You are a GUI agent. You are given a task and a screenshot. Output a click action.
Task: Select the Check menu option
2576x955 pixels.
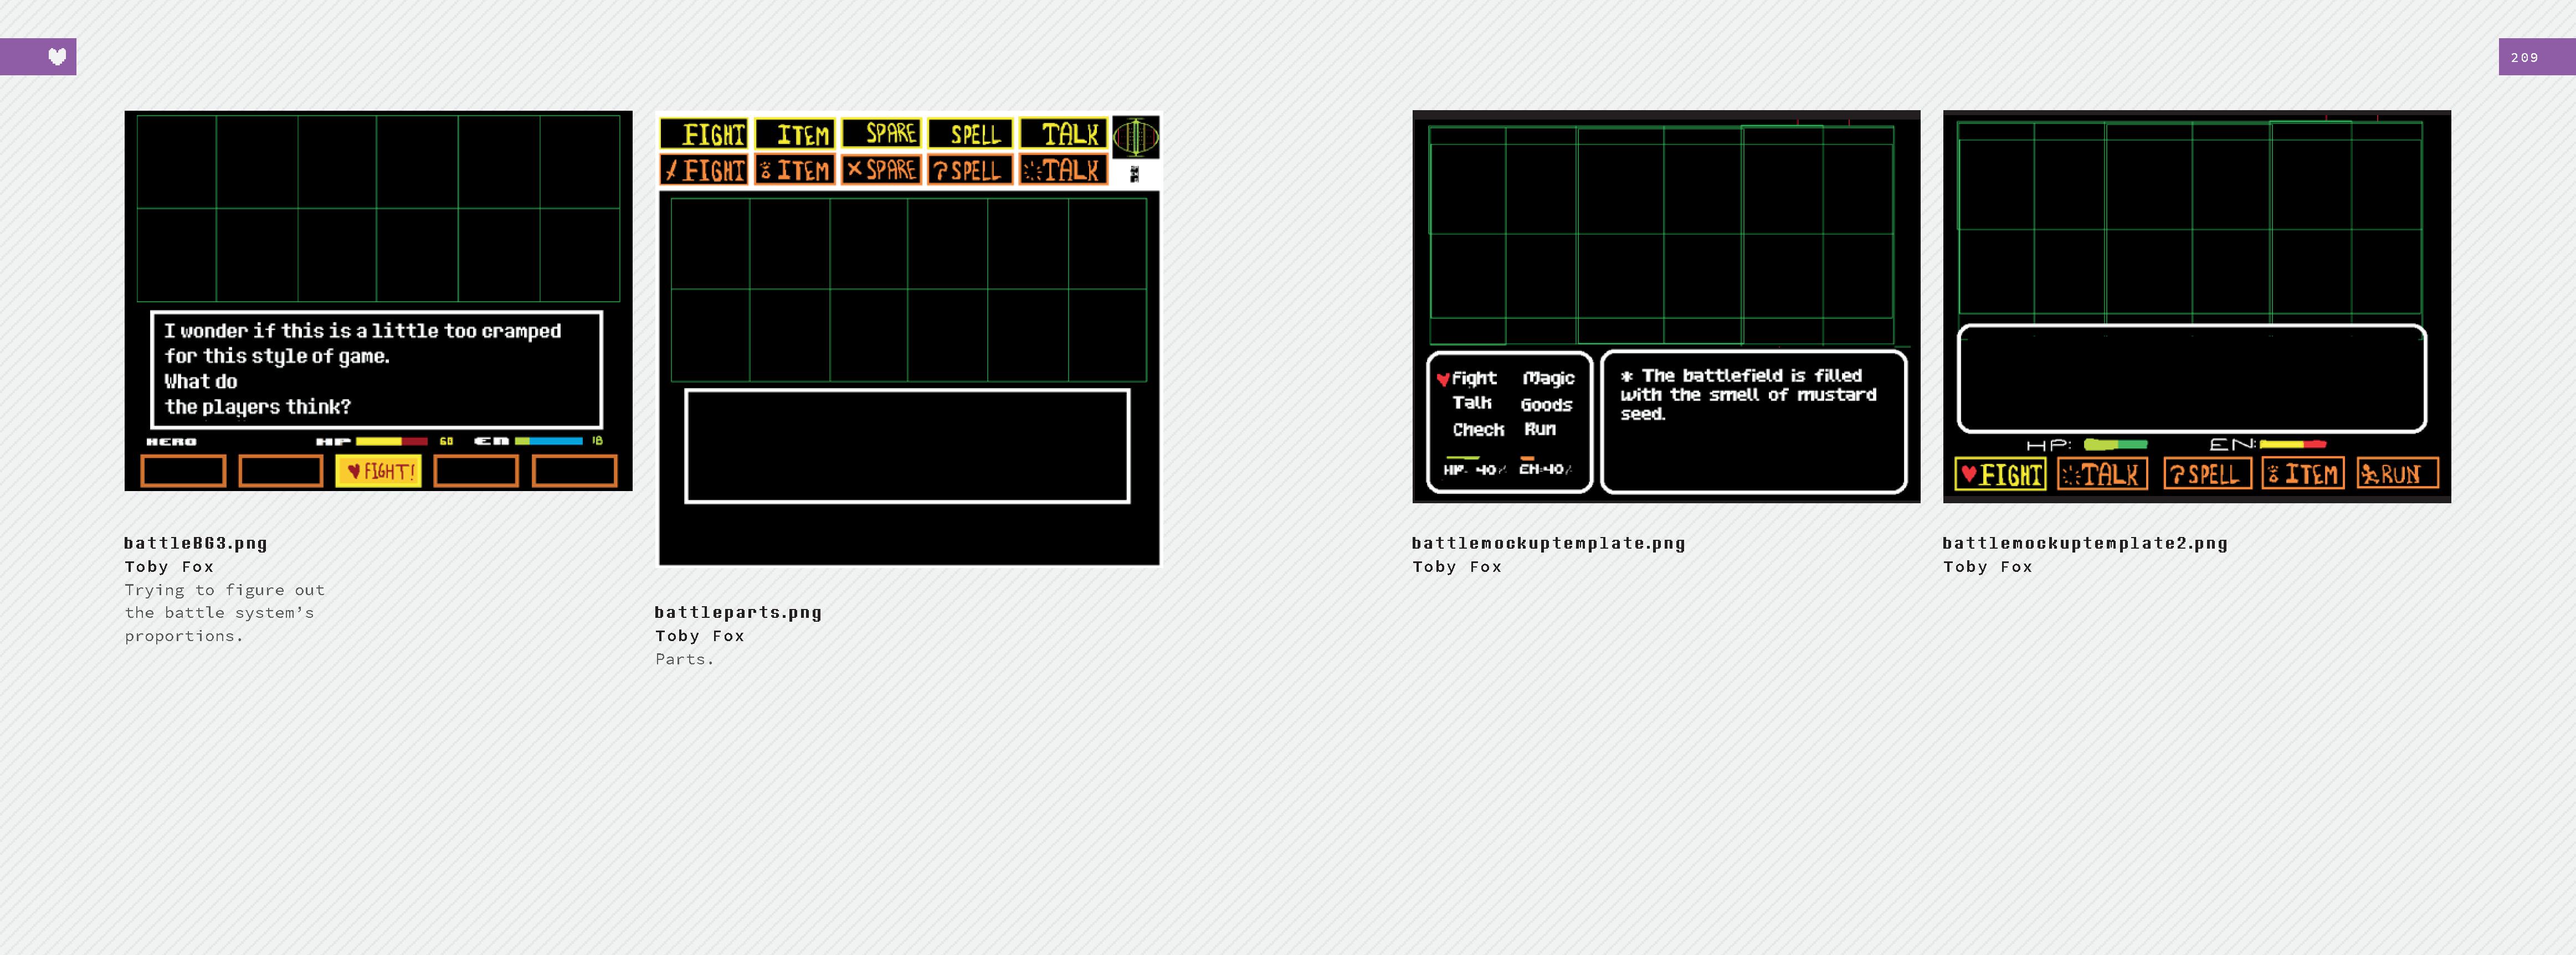pos(1478,430)
